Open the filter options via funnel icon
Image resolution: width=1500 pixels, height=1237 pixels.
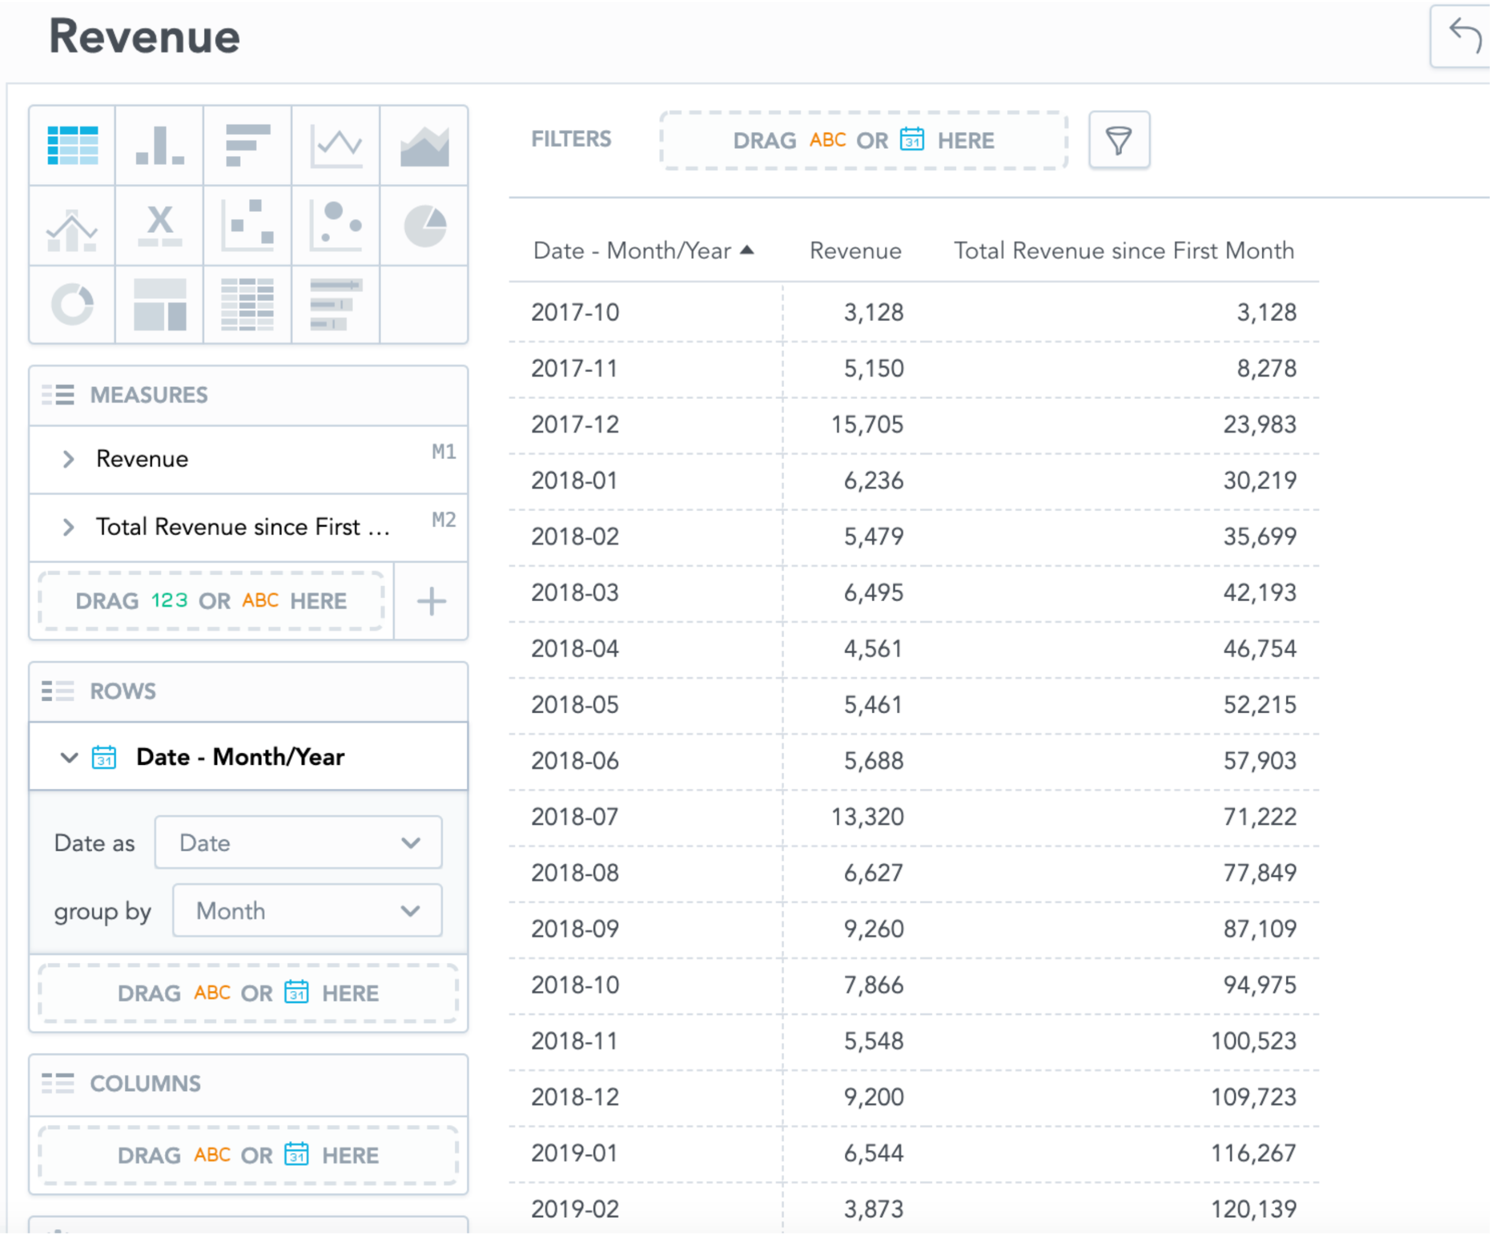[x=1119, y=140]
